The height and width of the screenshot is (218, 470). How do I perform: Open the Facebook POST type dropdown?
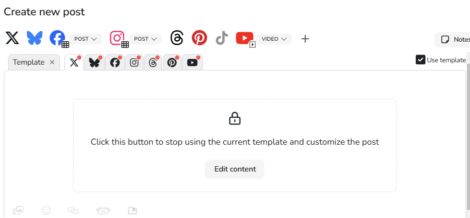pyautogui.click(x=86, y=39)
